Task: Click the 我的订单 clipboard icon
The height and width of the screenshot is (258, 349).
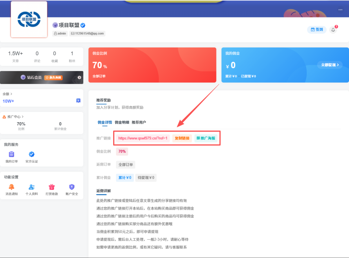Action: click(11, 155)
